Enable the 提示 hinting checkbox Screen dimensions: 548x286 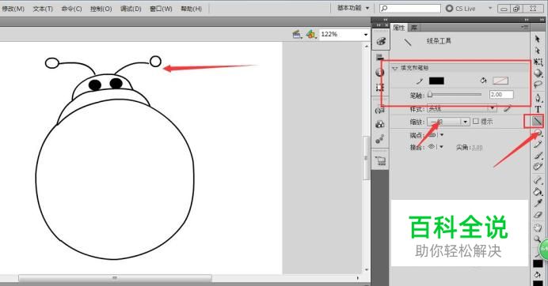tap(476, 122)
